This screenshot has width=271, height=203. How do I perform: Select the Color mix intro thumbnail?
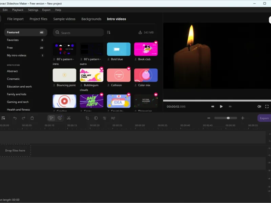146,75
